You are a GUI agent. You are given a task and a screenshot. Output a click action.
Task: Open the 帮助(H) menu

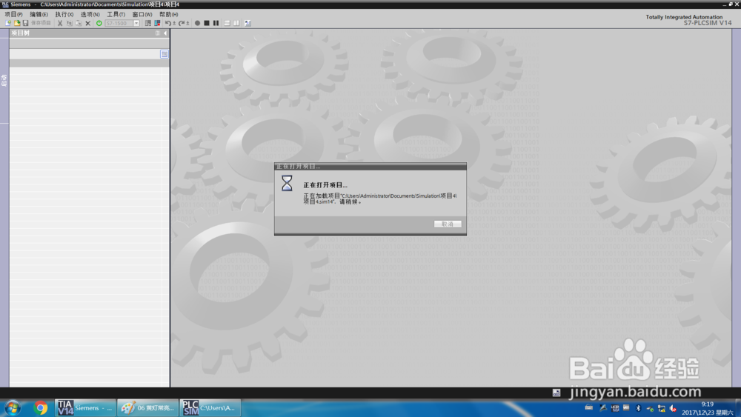(168, 14)
